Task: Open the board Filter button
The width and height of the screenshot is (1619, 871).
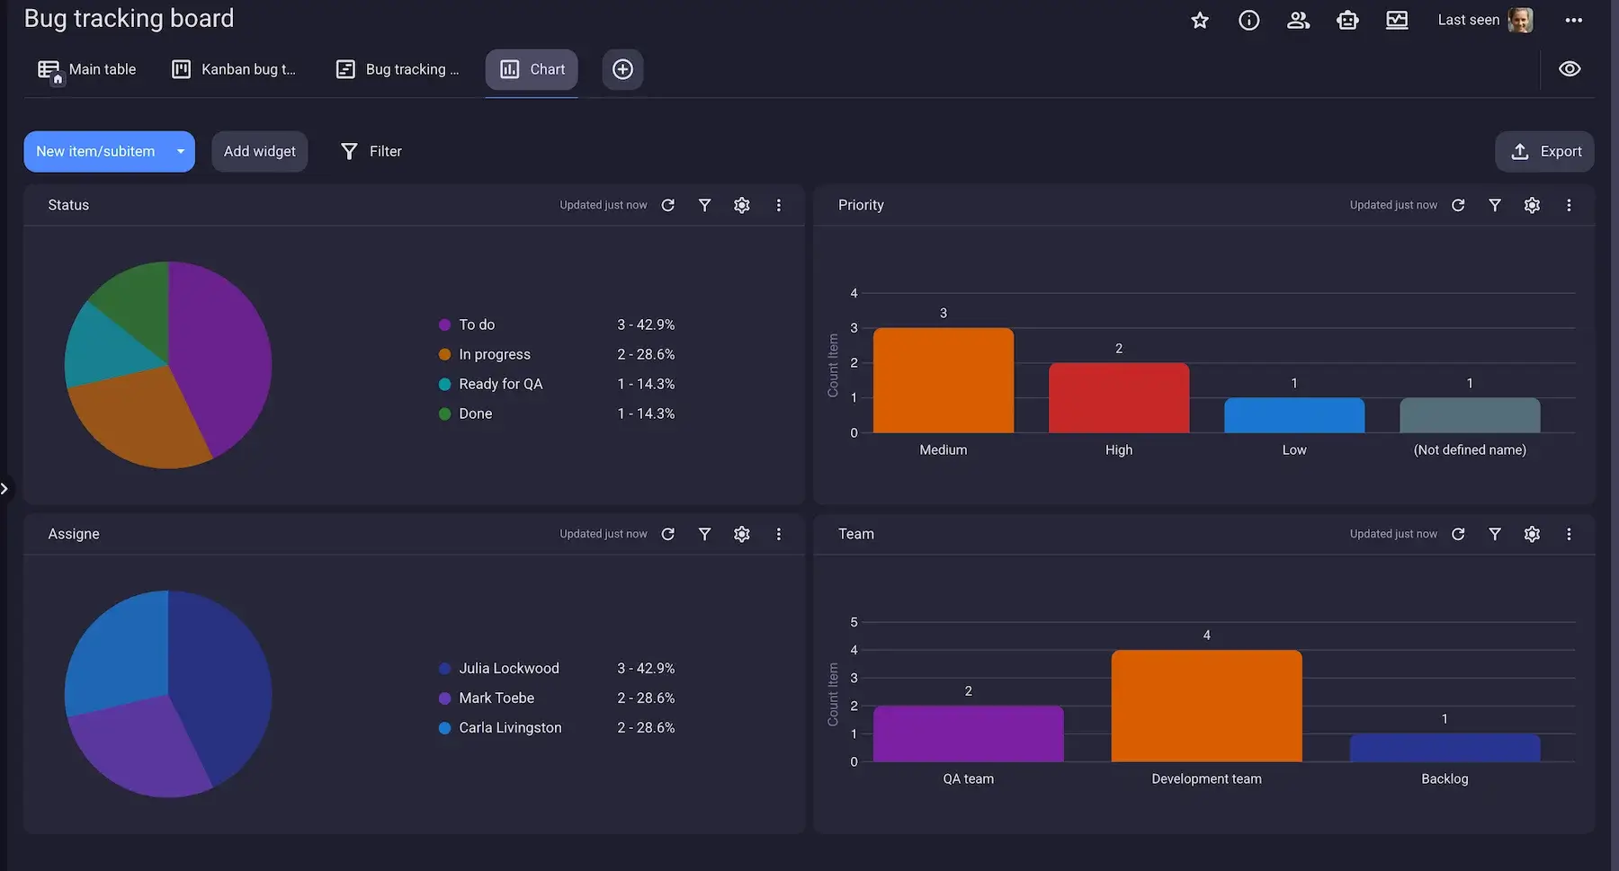Action: pos(371,152)
